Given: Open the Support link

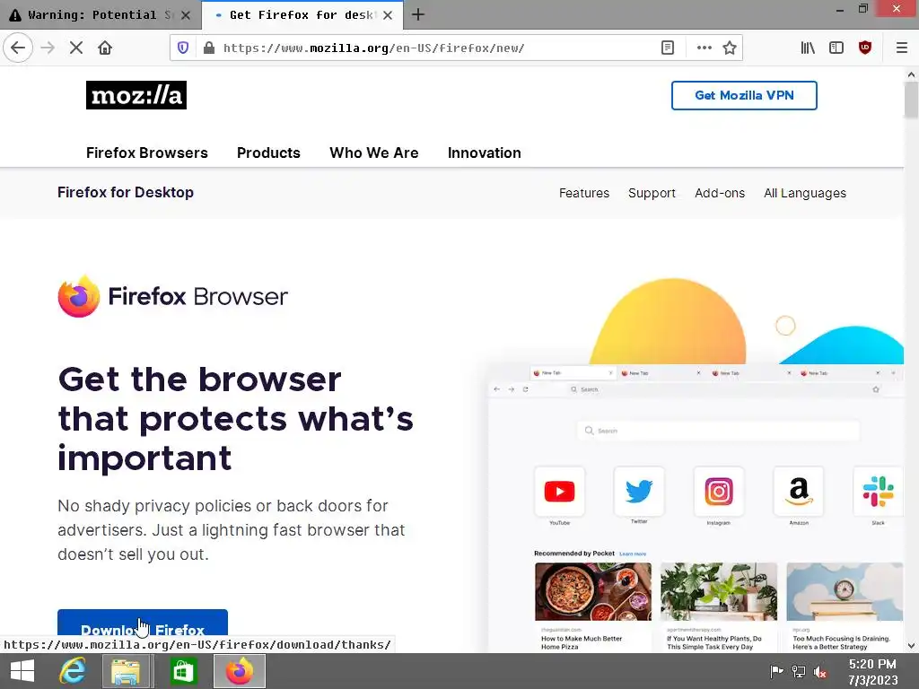Looking at the screenshot, I should [652, 193].
